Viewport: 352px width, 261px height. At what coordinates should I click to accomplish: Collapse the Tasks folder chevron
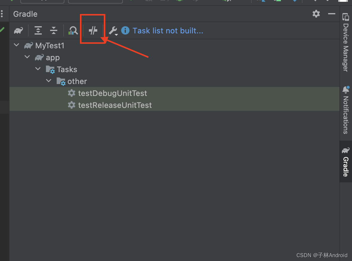38,69
